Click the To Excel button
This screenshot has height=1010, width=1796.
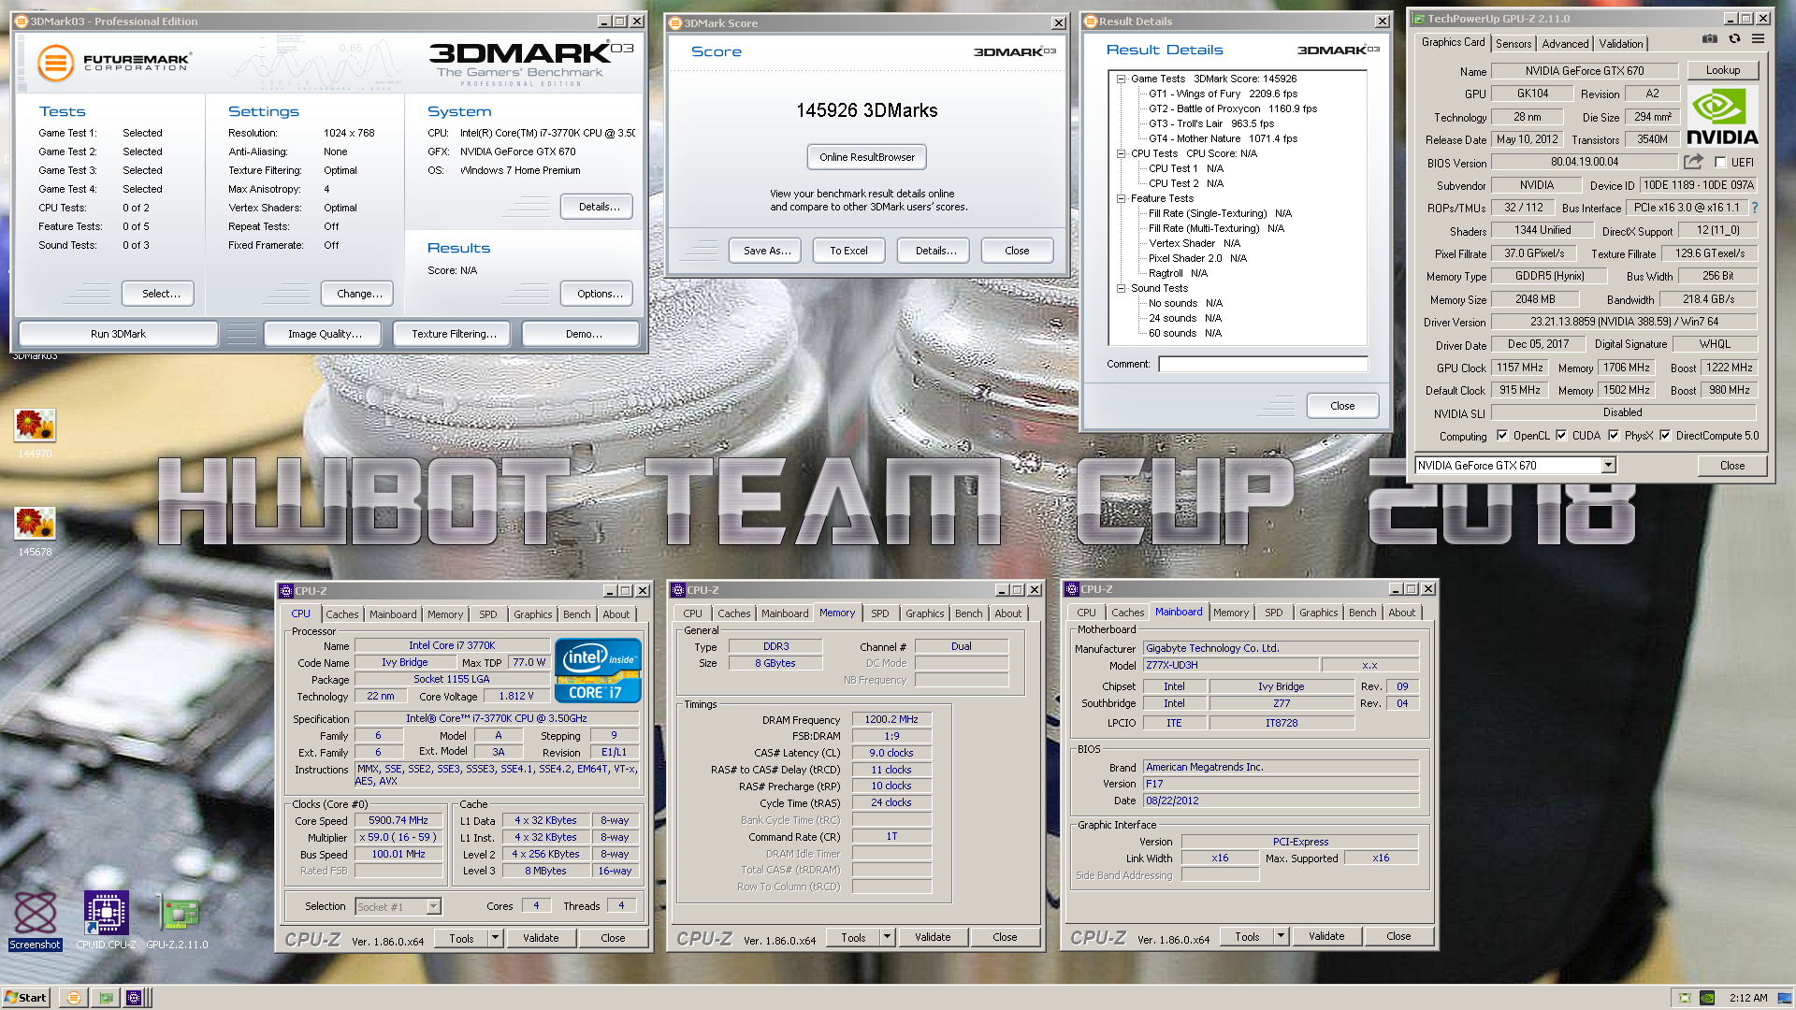(x=848, y=251)
